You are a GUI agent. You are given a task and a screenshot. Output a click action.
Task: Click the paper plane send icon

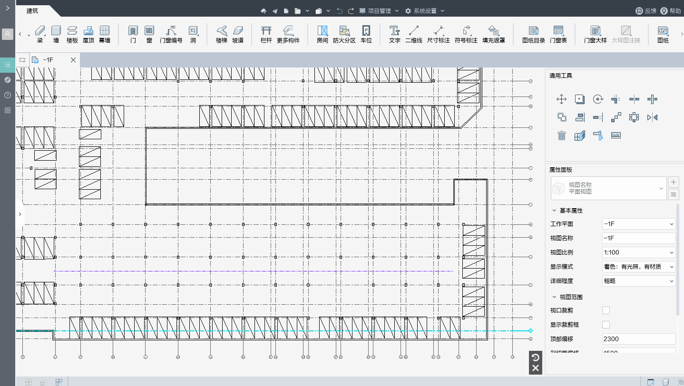point(275,11)
